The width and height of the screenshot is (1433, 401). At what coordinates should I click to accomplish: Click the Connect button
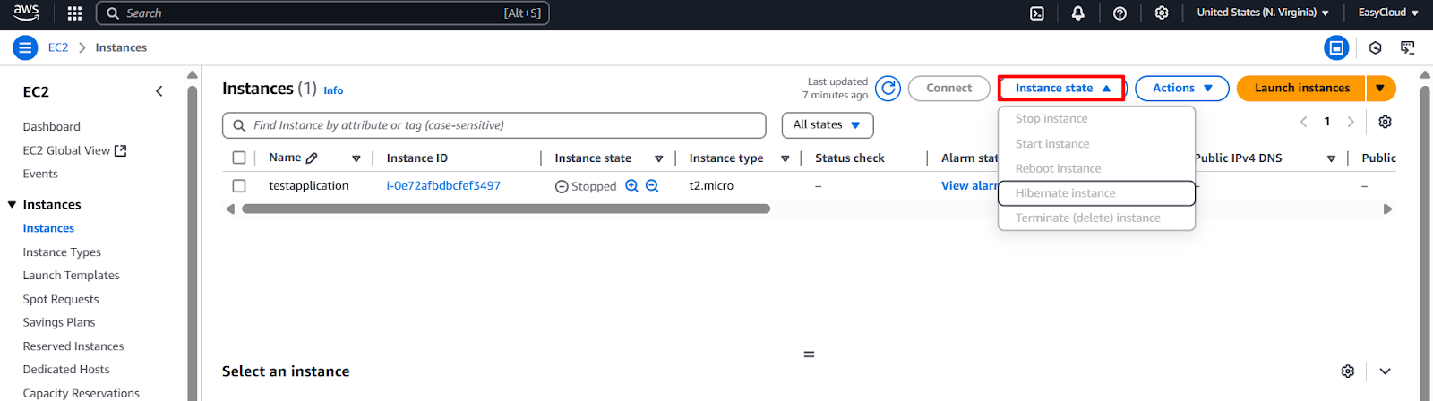coord(948,88)
